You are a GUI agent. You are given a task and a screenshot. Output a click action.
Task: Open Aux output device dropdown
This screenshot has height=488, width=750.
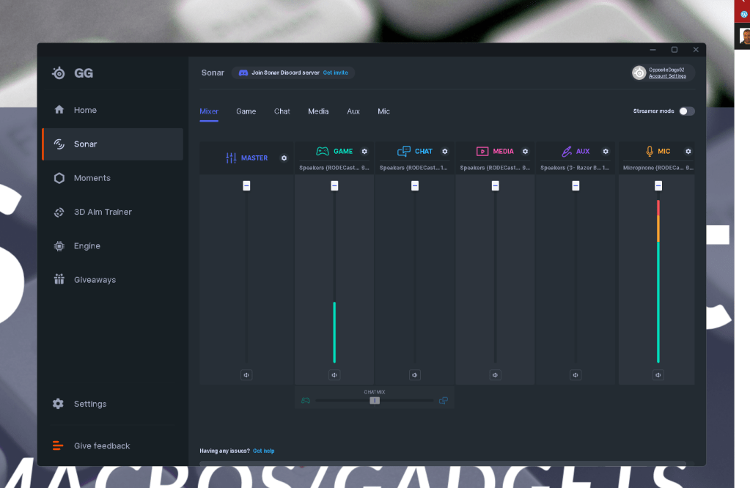pyautogui.click(x=575, y=168)
